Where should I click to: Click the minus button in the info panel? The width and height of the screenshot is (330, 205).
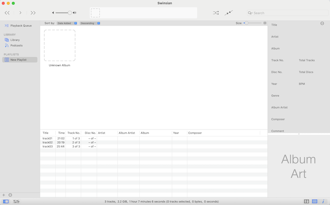[322, 24]
